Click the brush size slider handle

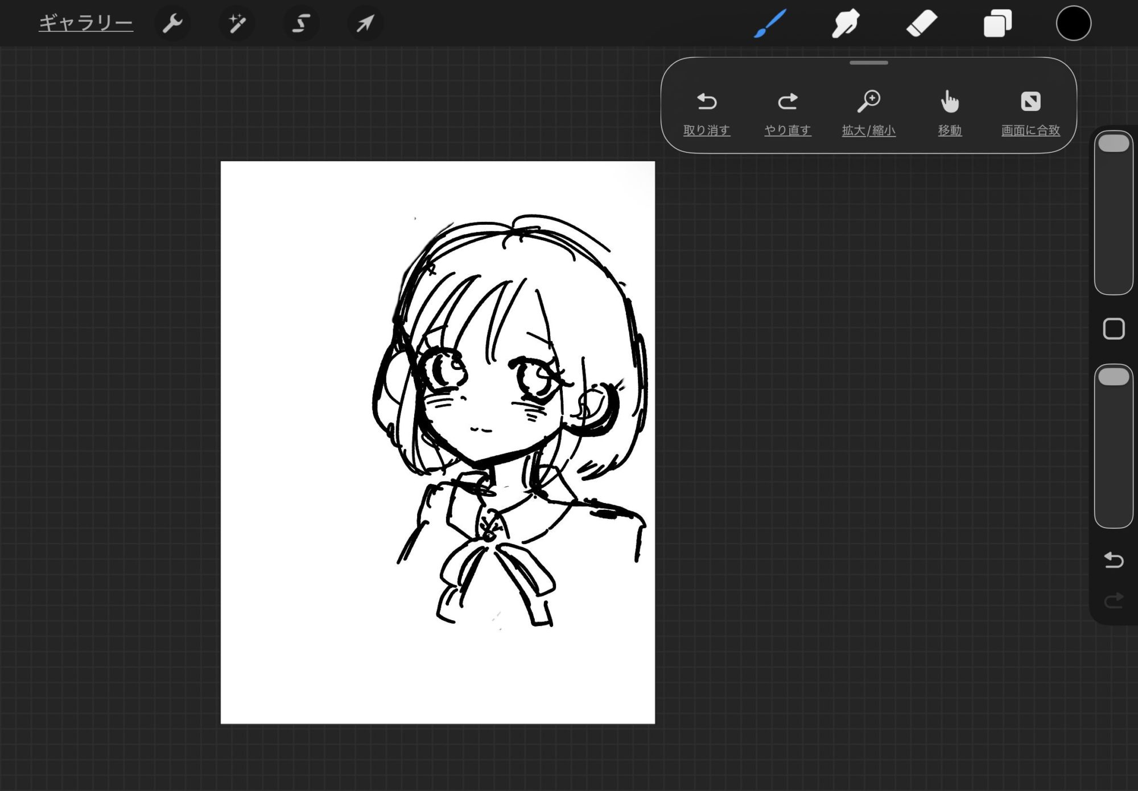[1114, 143]
